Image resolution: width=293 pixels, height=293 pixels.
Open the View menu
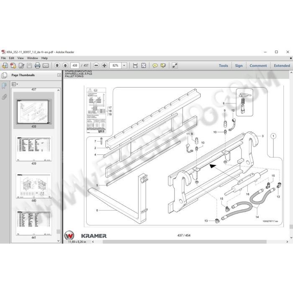tap(21, 58)
